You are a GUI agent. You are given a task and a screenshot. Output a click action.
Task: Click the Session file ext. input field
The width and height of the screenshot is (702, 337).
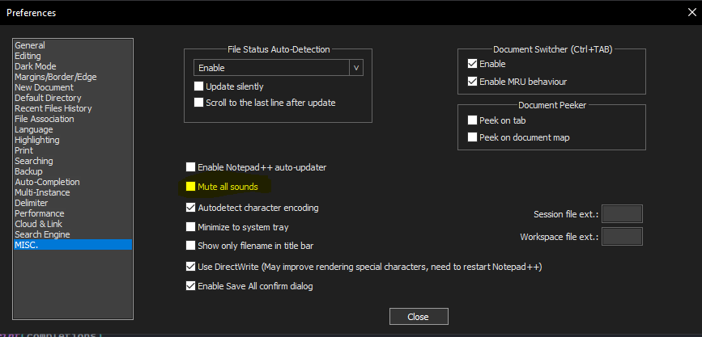[x=623, y=213]
